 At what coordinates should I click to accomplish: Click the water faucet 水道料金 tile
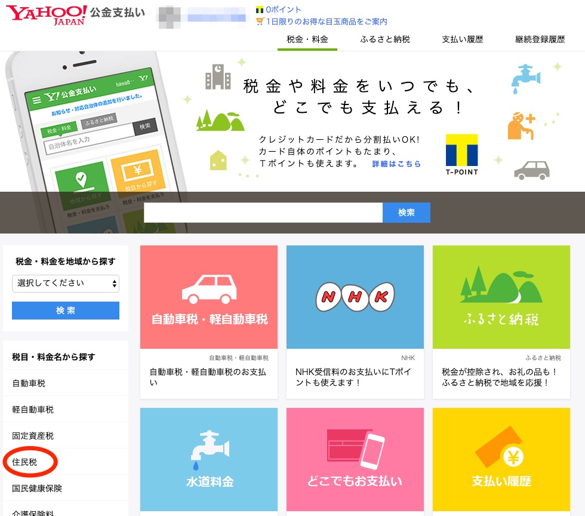tap(208, 457)
